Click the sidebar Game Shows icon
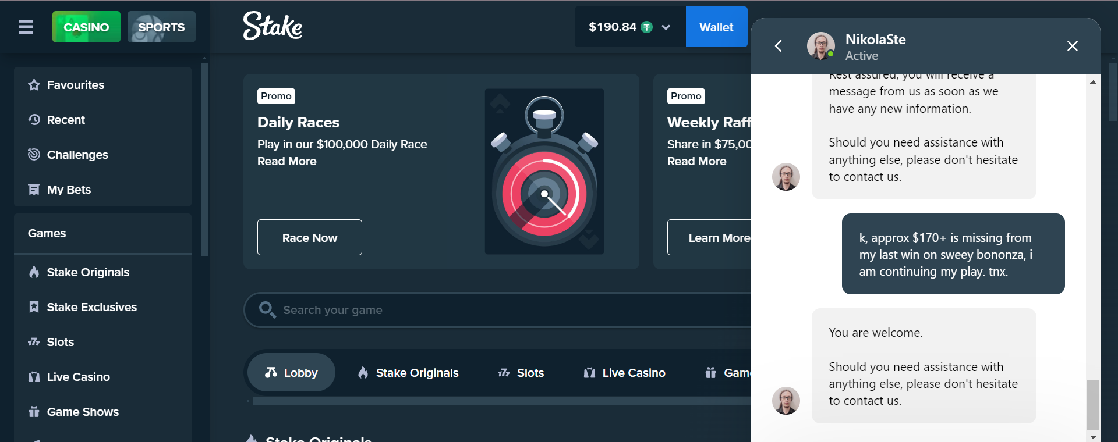 click(x=34, y=412)
